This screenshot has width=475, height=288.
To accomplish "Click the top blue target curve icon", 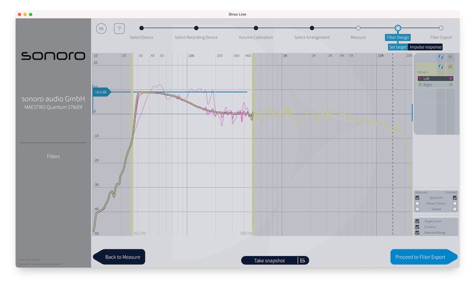I will 441,57.
